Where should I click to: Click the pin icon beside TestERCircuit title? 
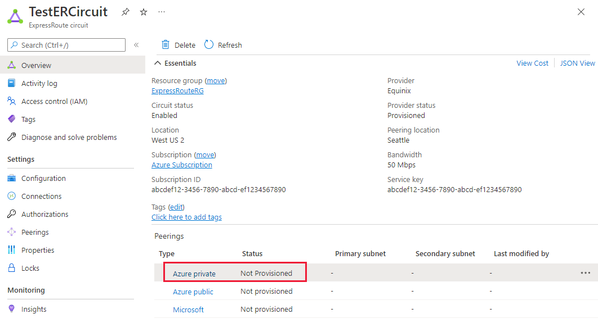(126, 12)
